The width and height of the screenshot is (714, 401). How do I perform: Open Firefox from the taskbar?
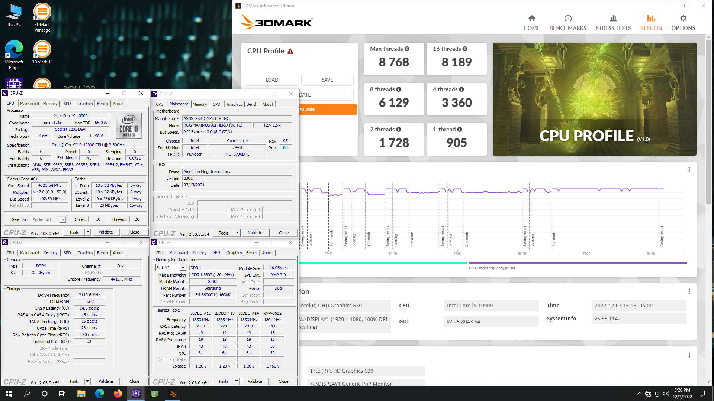tap(118, 394)
